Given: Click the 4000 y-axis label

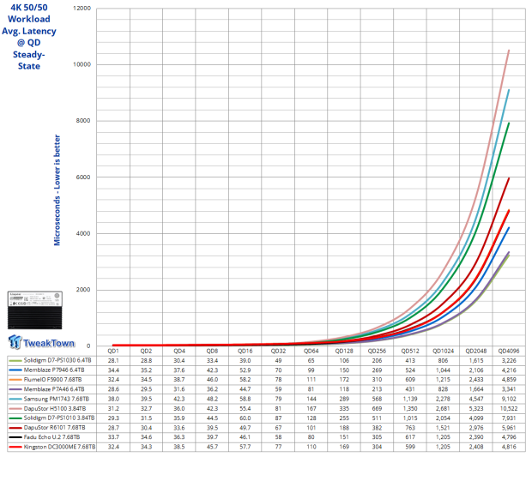Looking at the screenshot, I should [83, 233].
